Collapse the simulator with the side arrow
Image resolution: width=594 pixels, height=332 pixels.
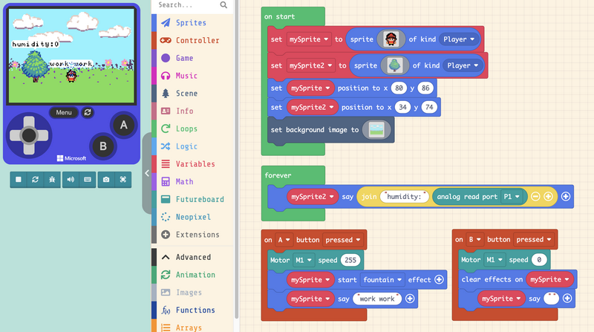click(x=146, y=172)
